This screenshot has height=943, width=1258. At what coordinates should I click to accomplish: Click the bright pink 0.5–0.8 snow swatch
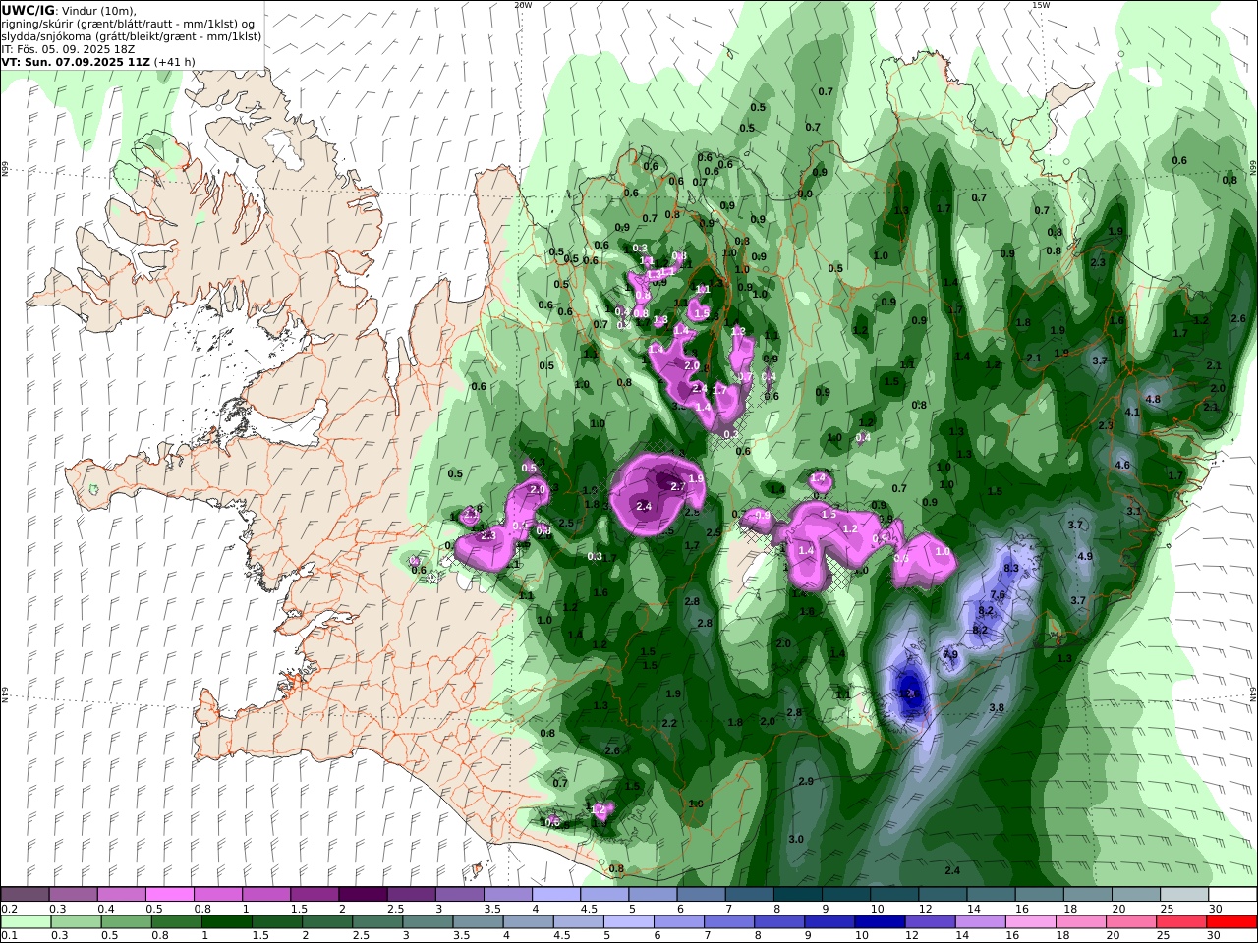(x=170, y=895)
